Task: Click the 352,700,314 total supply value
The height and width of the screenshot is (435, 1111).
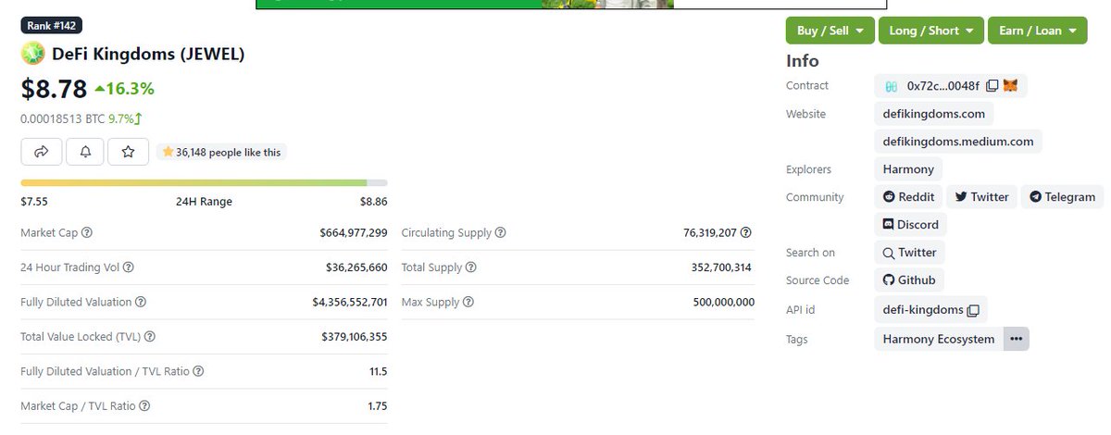Action: pyautogui.click(x=722, y=267)
